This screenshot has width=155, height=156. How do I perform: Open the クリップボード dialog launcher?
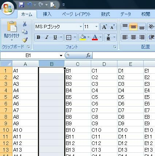coord(28,47)
